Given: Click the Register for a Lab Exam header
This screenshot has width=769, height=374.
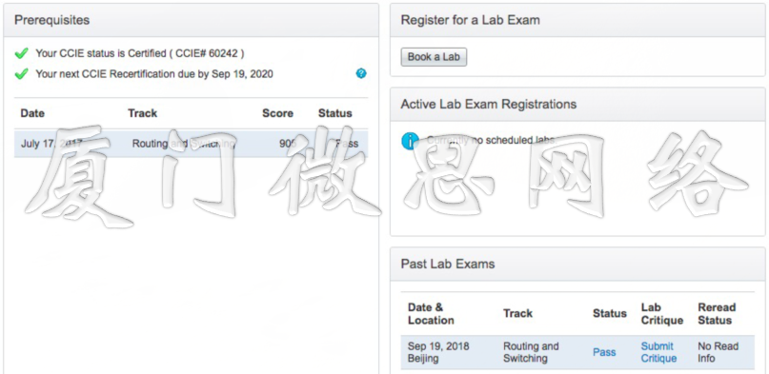Looking at the screenshot, I should tap(577, 20).
